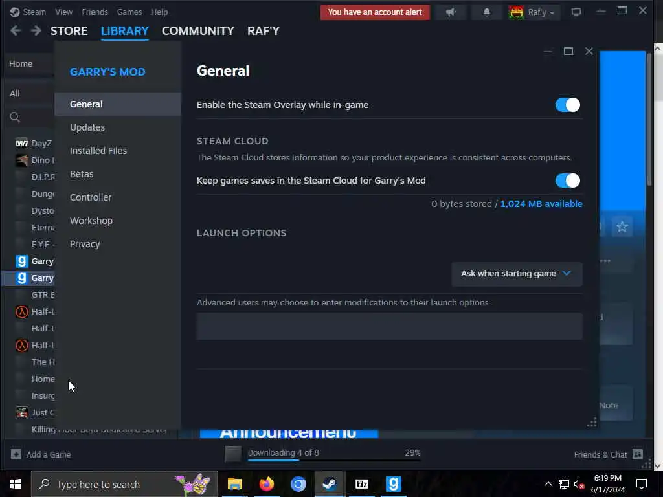Open the Controller properties tab
663x497 pixels.
tap(118, 197)
